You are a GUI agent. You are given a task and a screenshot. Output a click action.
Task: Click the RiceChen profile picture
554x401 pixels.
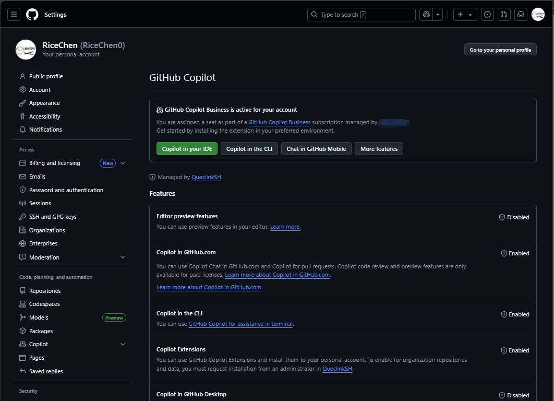26,50
